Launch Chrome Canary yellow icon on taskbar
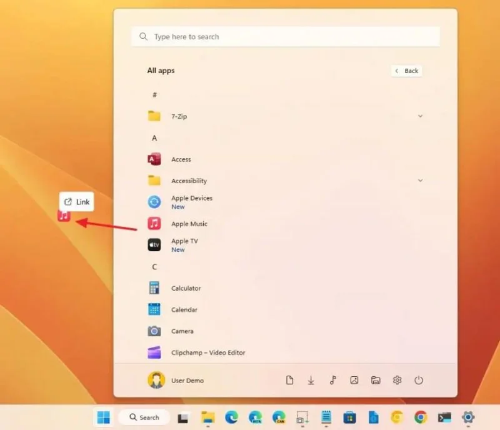The image size is (500, 430). point(397,417)
